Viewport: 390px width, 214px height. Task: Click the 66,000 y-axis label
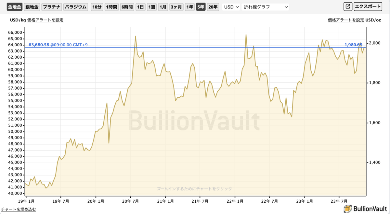(x=15, y=33)
